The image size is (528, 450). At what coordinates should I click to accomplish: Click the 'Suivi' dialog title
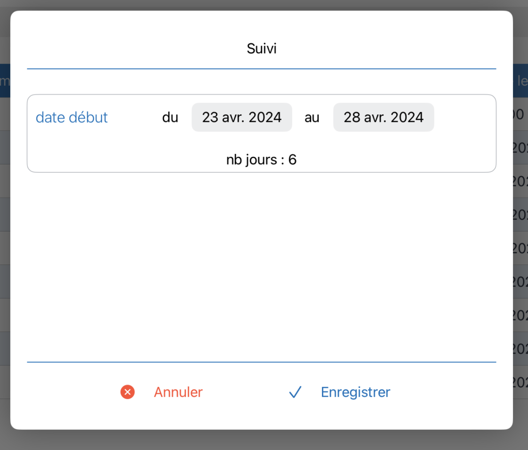coord(262,48)
